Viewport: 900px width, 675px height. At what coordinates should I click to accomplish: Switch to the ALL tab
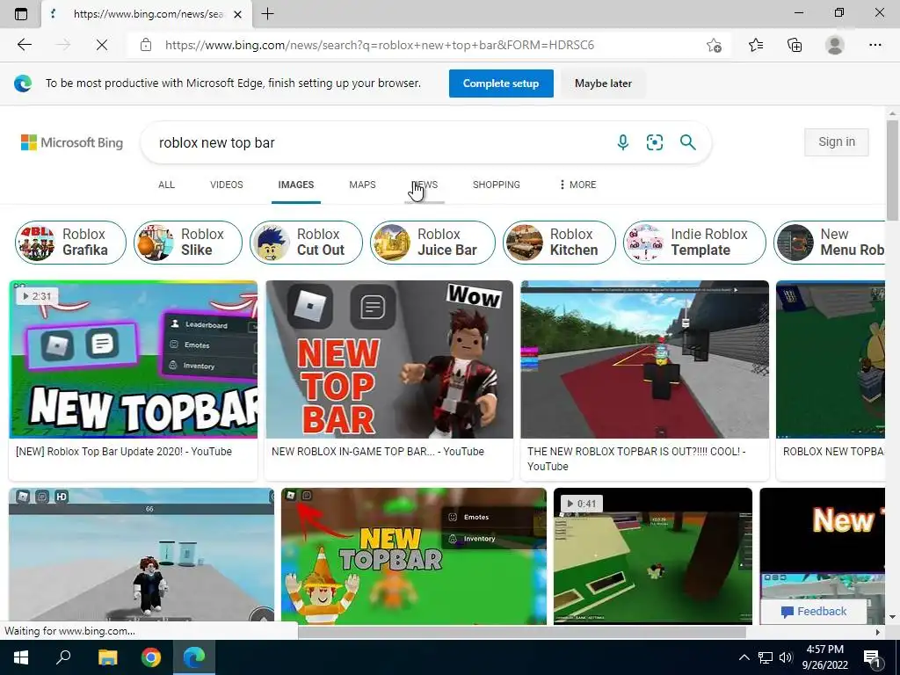pyautogui.click(x=166, y=185)
